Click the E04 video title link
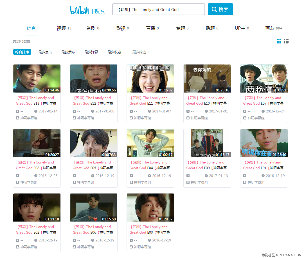Screen dimensions: 304x258 (x=150, y=165)
